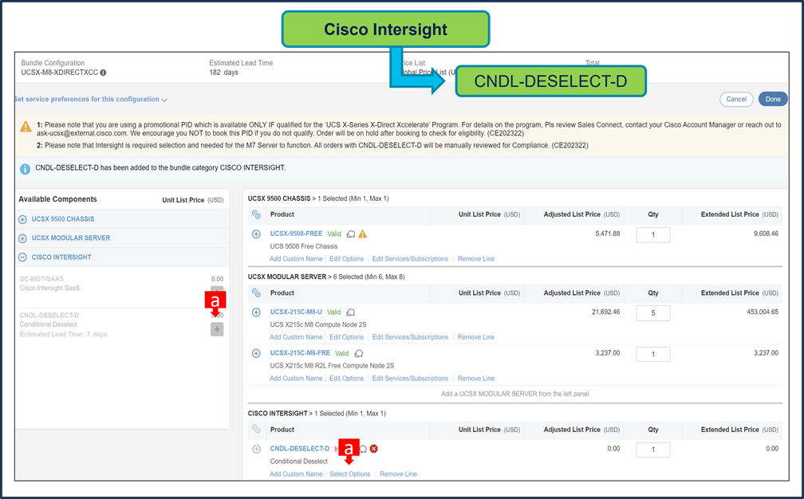This screenshot has height=499, width=804.
Task: Click Add Custom Name under CNDL-DESELECT-D
Action: 297,474
